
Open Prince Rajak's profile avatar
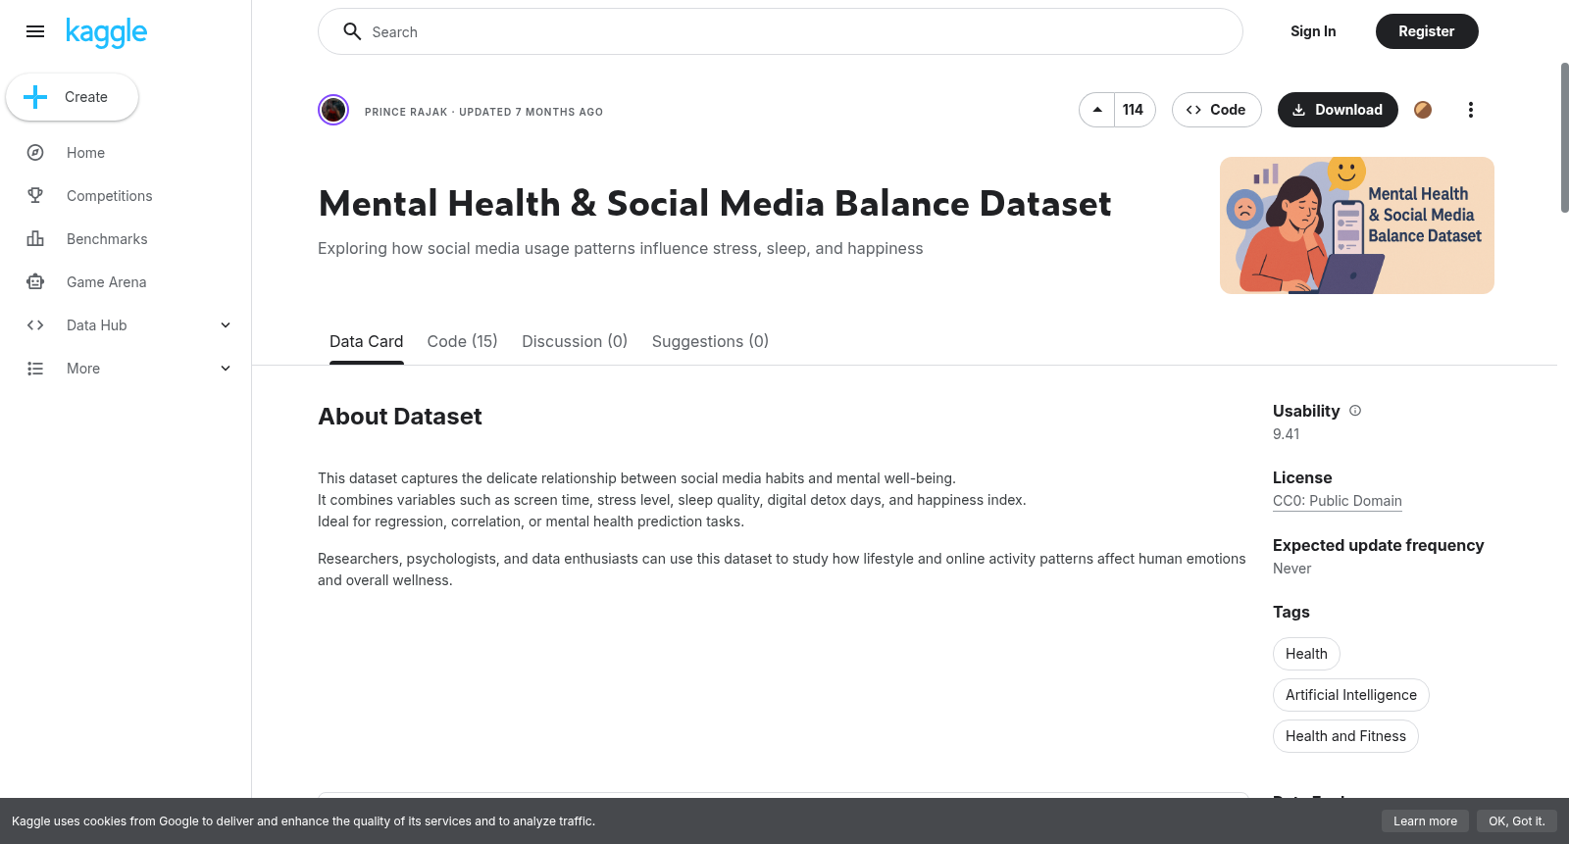[x=333, y=110]
